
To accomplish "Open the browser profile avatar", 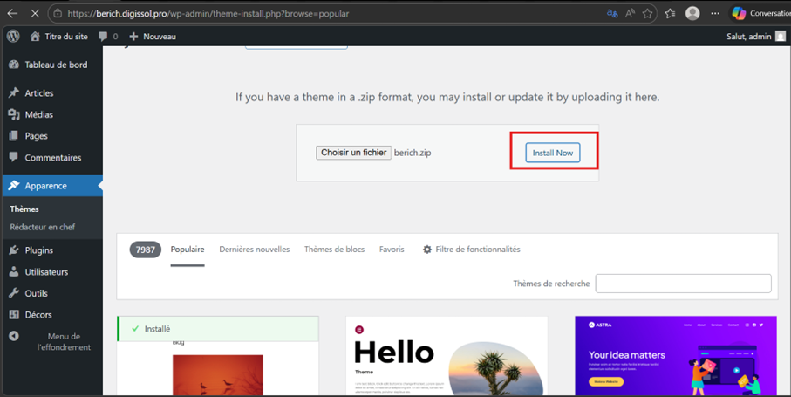I will tap(692, 14).
